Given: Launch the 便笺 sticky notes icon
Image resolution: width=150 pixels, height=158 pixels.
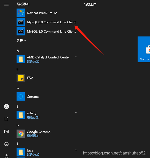Looking at the screenshot, I should (21, 78).
